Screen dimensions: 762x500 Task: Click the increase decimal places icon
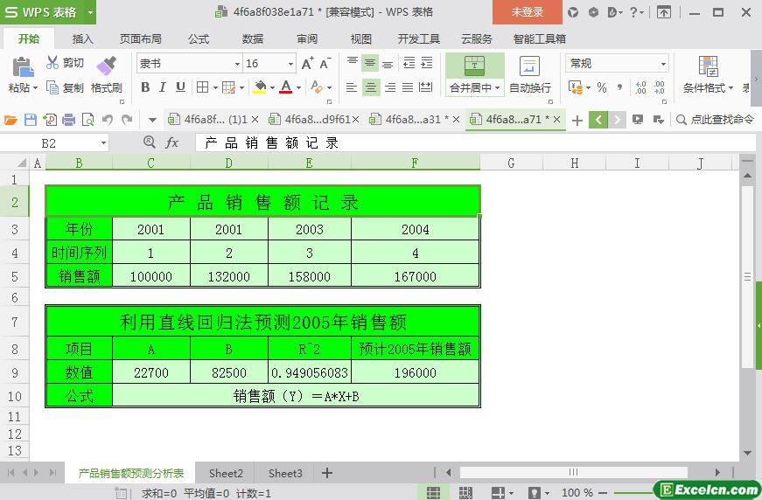click(x=641, y=87)
